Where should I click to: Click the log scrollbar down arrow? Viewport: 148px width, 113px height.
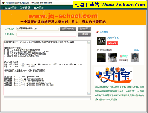click(x=89, y=93)
